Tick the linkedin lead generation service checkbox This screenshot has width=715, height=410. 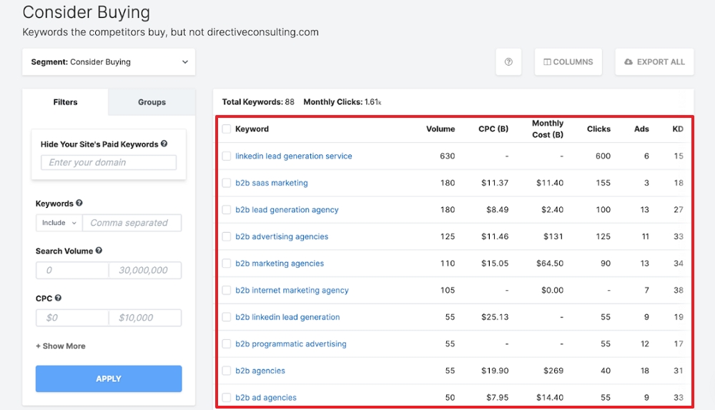pyautogui.click(x=227, y=156)
